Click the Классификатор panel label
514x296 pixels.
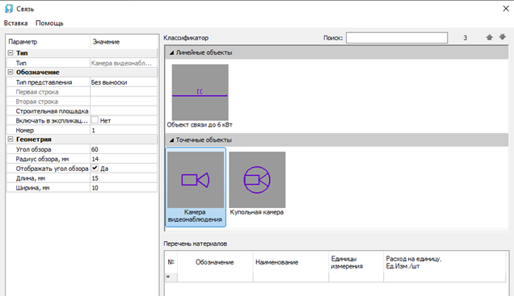(x=186, y=38)
